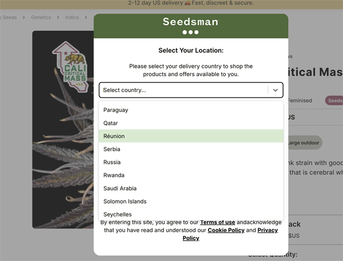This screenshot has width=343, height=261.
Task: Click the Cali Critical Mass badge logo
Action: (71, 66)
